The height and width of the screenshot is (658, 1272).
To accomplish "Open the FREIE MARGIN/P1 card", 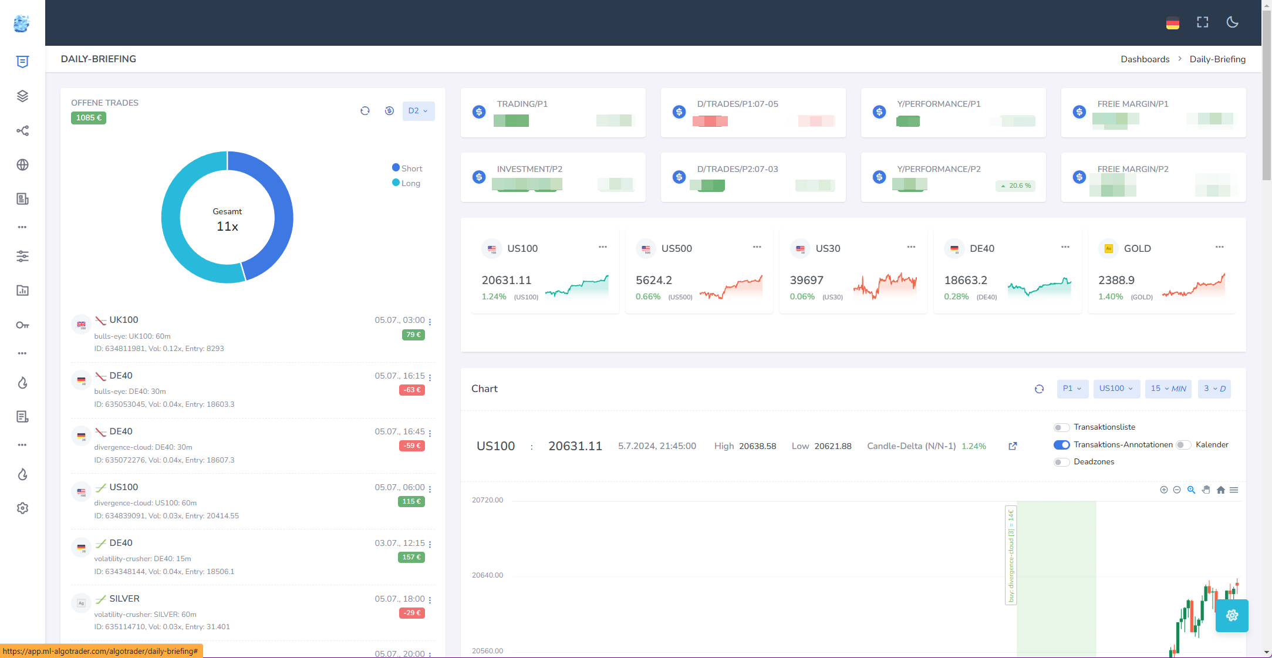I will point(1153,113).
